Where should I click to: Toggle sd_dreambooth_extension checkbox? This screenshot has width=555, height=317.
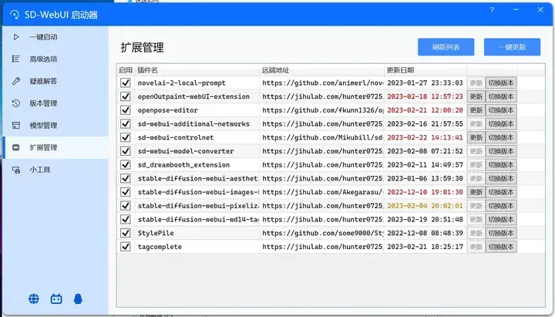tap(126, 165)
